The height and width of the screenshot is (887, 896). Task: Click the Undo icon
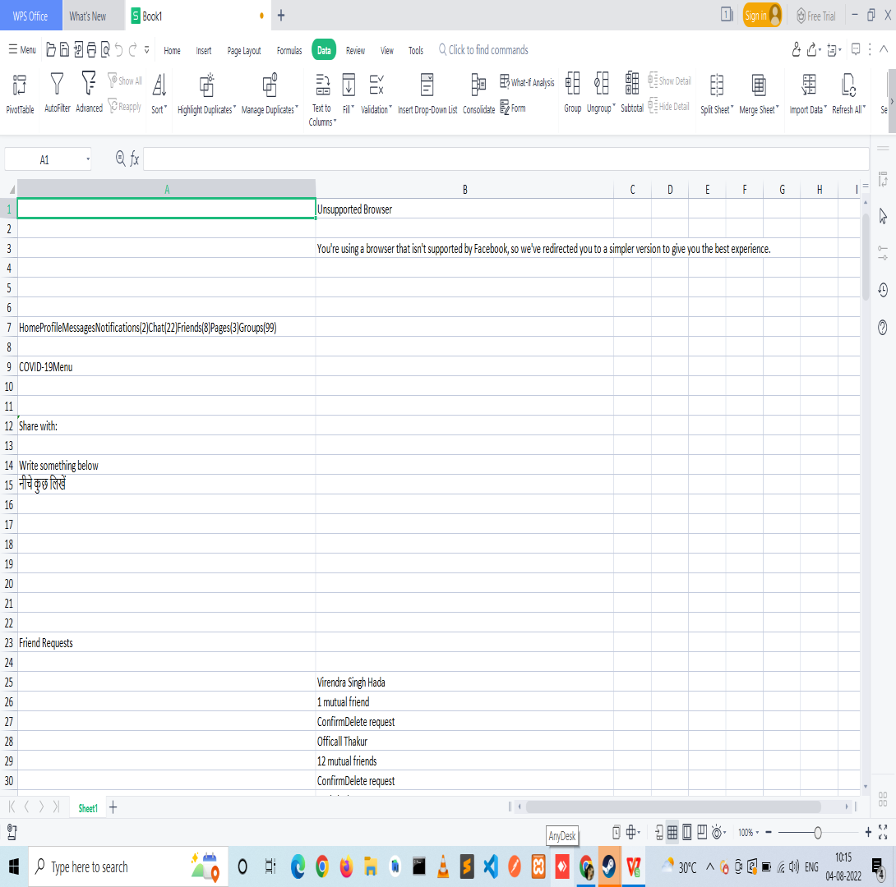118,49
